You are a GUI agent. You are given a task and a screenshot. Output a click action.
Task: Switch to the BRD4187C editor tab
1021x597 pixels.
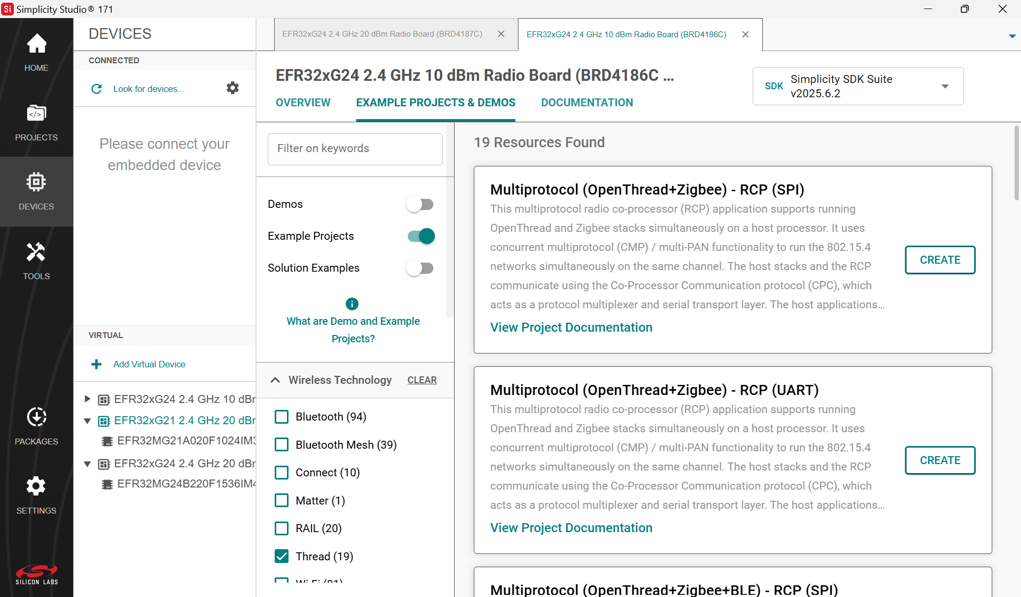click(x=382, y=34)
